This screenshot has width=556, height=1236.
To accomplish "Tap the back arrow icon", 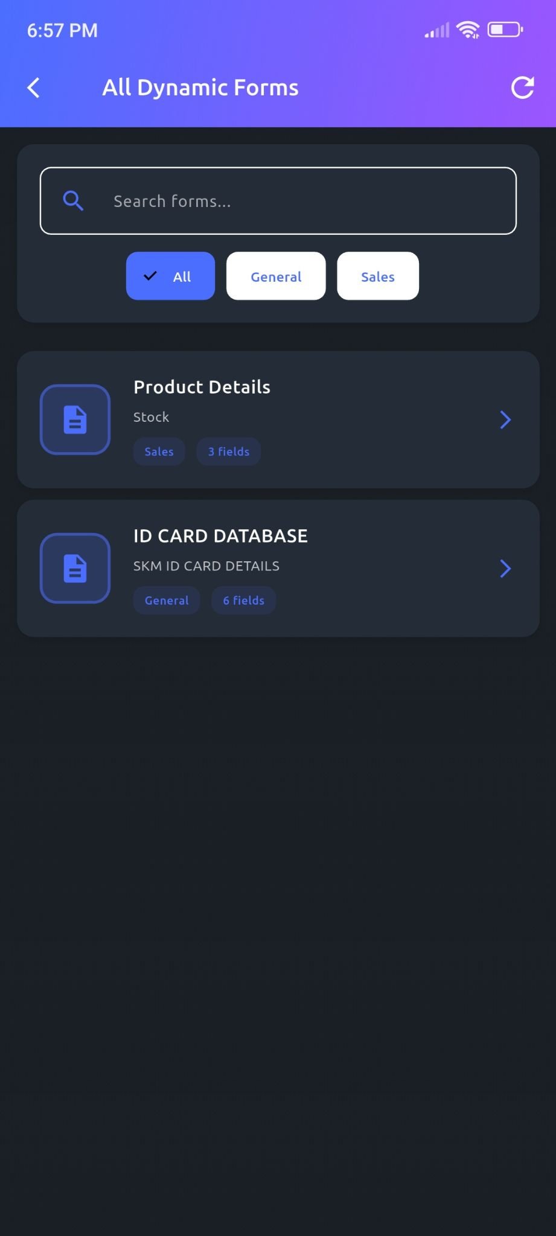I will click(x=34, y=88).
